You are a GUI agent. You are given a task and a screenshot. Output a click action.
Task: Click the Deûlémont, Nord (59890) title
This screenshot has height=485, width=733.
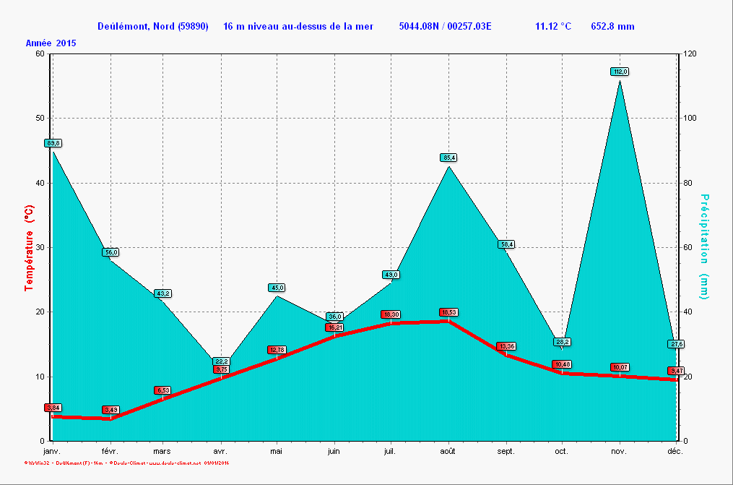pyautogui.click(x=153, y=27)
